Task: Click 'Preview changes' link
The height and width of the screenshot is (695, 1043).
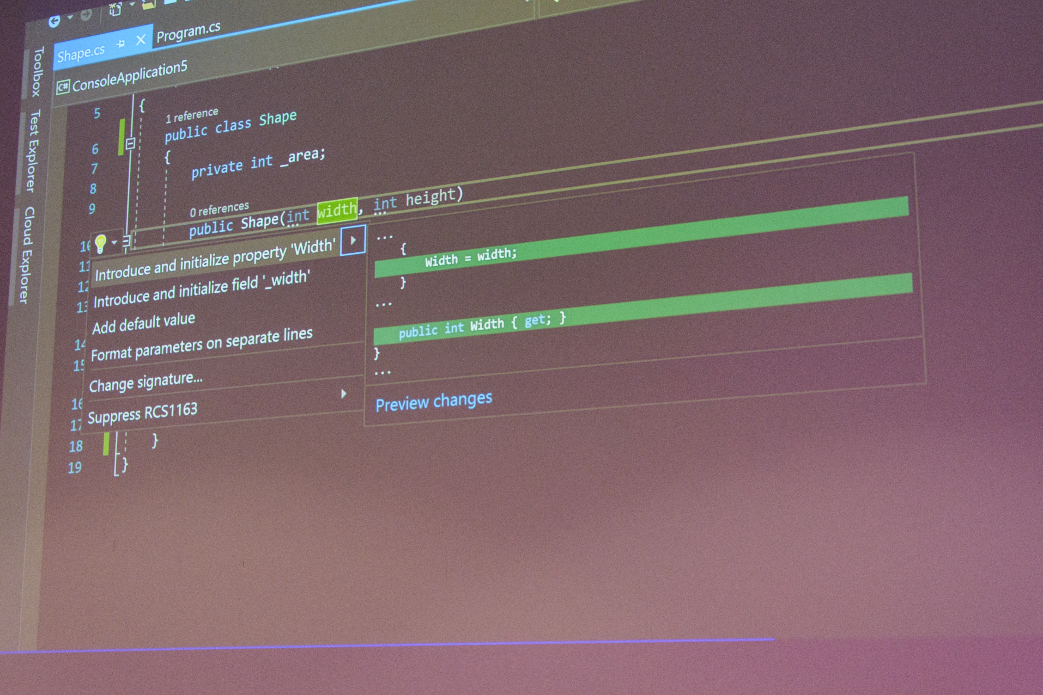Action: coord(432,398)
